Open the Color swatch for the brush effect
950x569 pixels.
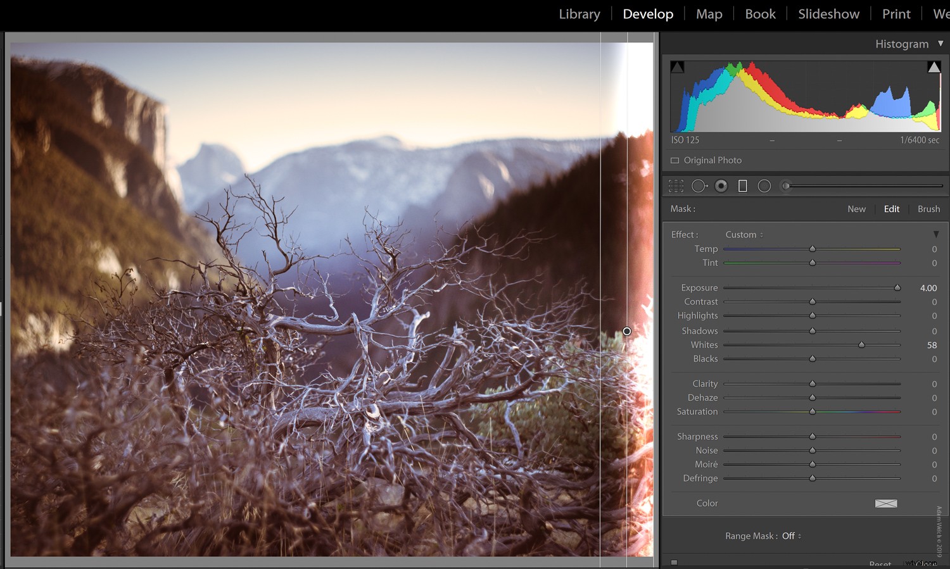[885, 503]
